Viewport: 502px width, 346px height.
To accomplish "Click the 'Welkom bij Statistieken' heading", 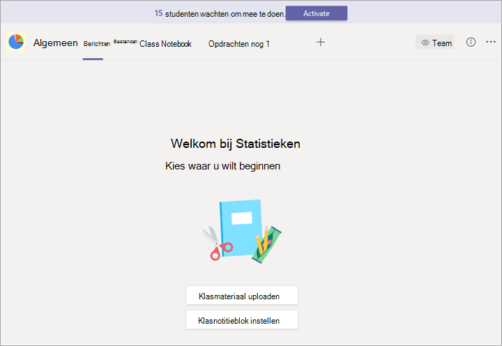I will [x=236, y=144].
